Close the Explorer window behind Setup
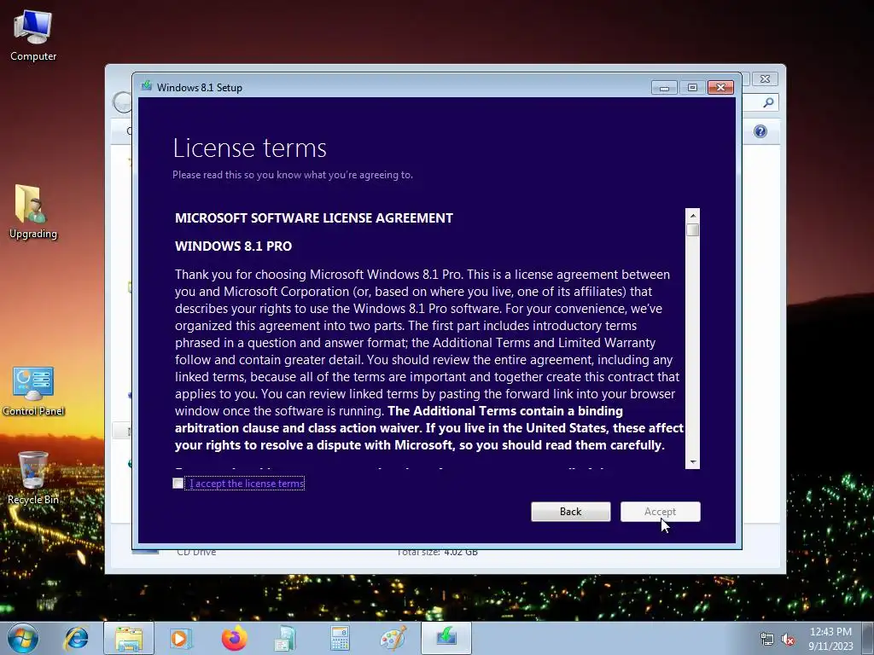 point(766,79)
